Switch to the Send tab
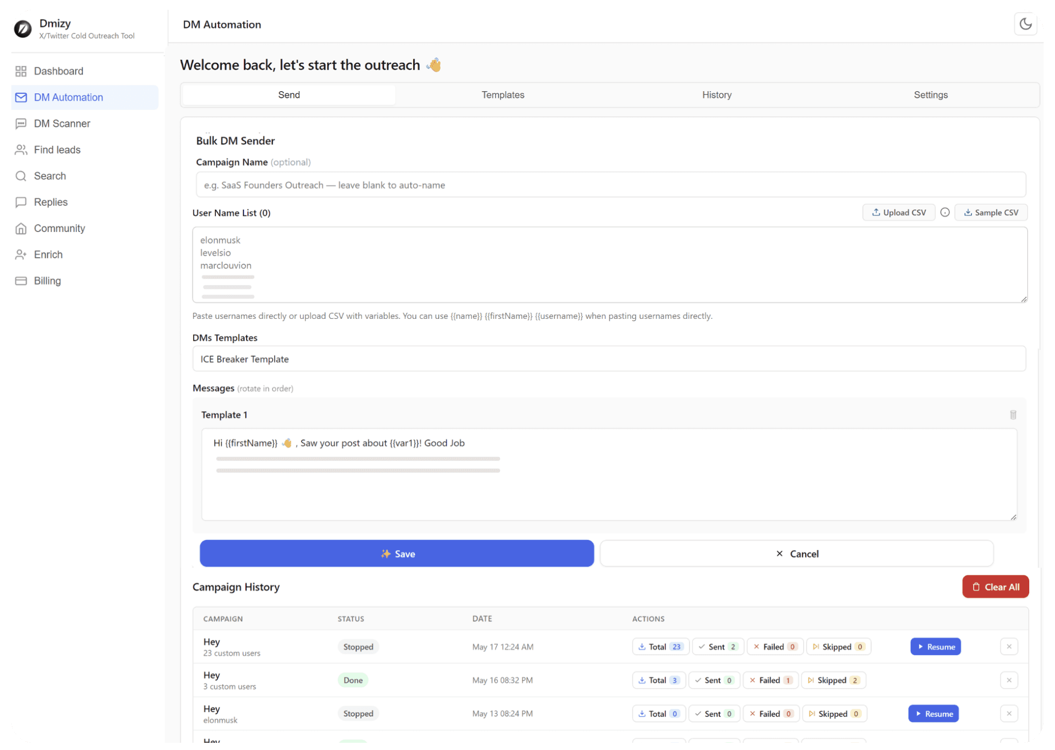This screenshot has width=1055, height=750. tap(289, 95)
